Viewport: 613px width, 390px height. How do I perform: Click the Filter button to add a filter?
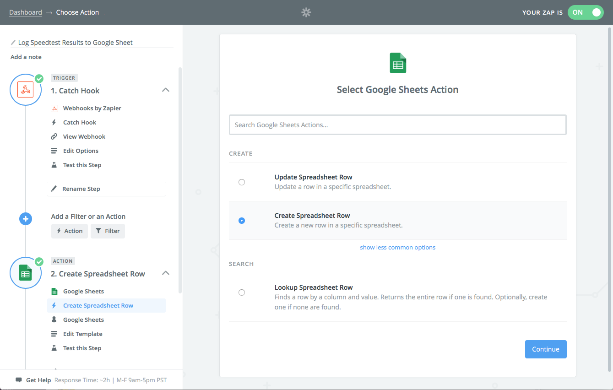point(108,231)
